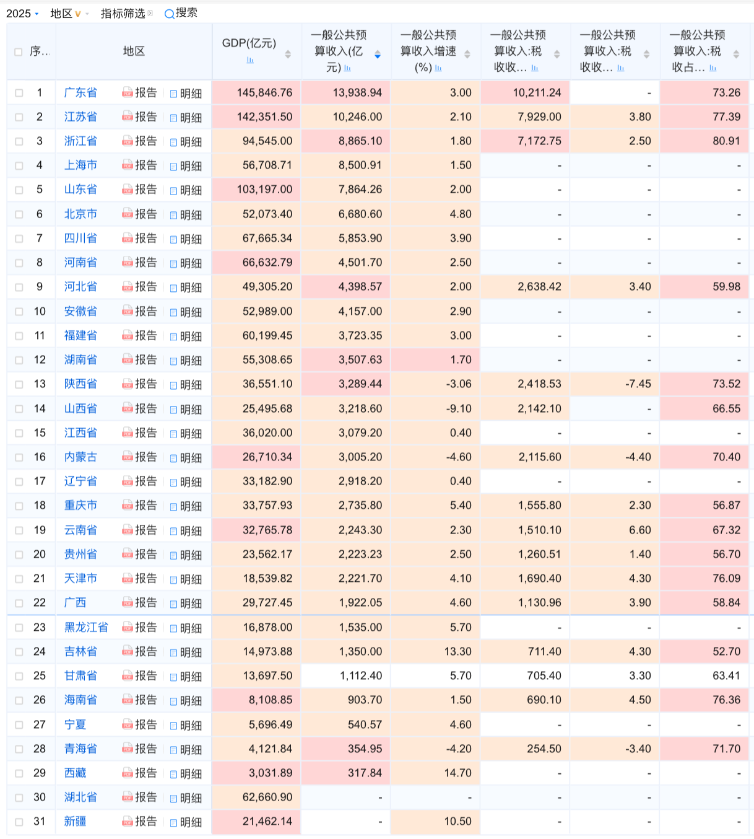Toggle the select-all checkbox in header row

[x=19, y=52]
